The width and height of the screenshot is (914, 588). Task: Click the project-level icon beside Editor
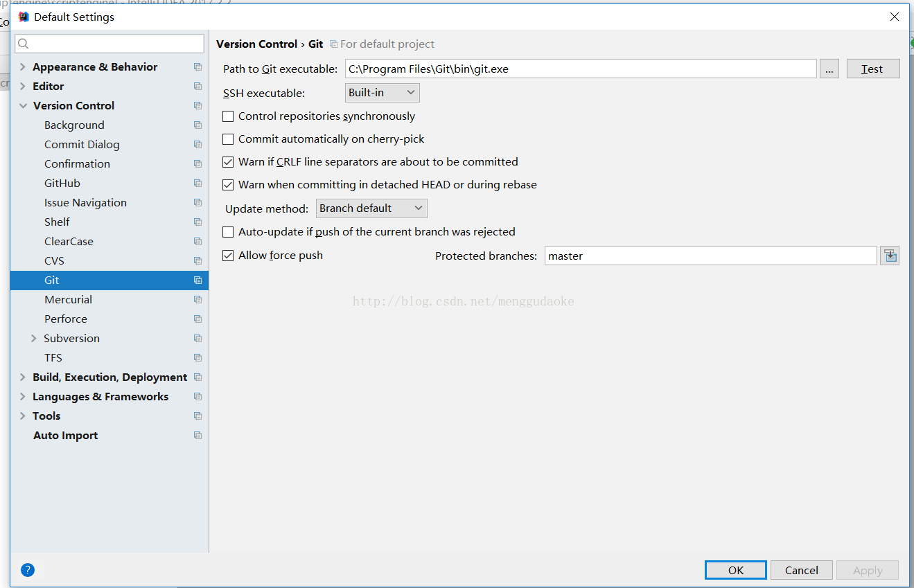point(197,87)
